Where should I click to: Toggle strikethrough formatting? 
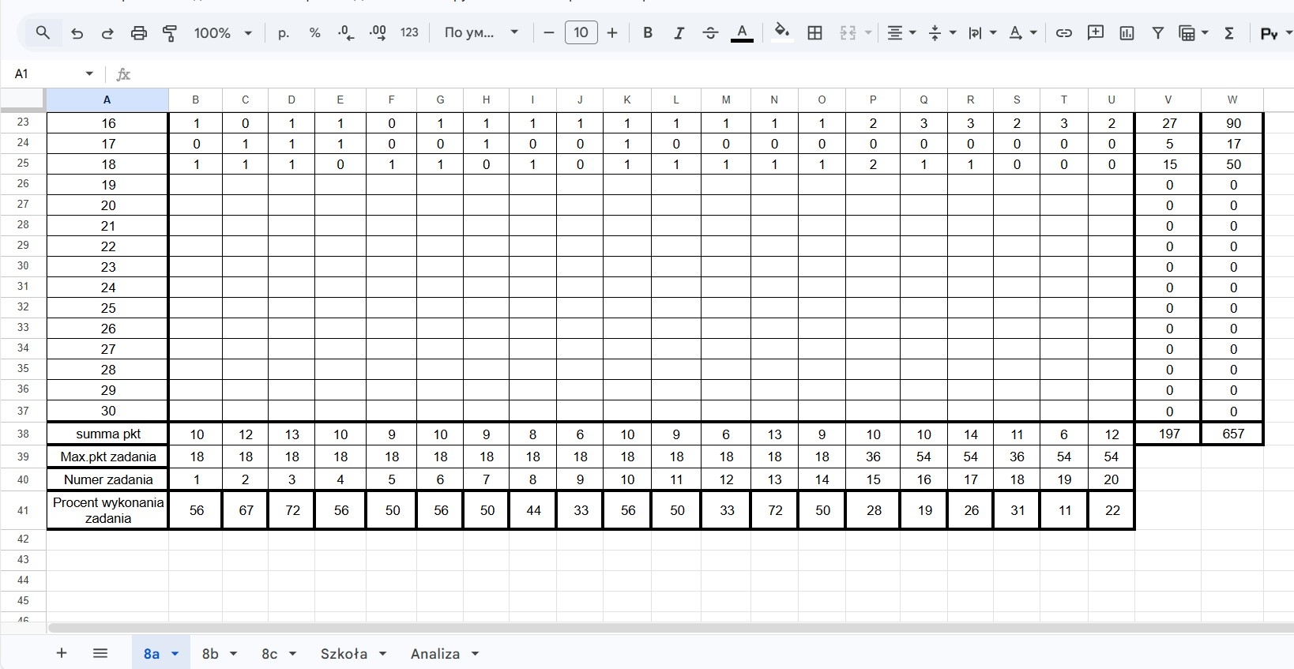click(x=710, y=33)
